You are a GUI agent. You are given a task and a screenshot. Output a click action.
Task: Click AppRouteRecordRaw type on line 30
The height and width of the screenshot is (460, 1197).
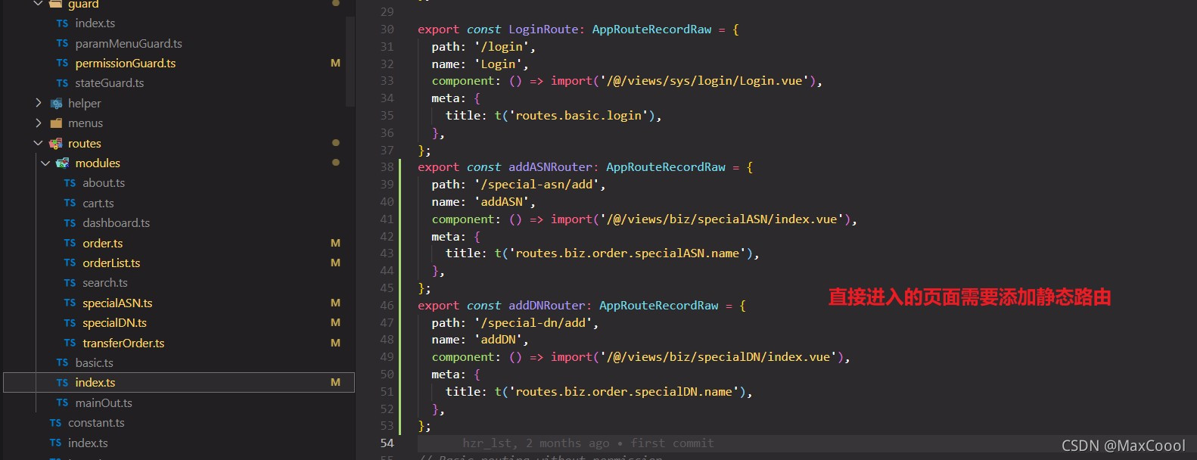point(651,29)
